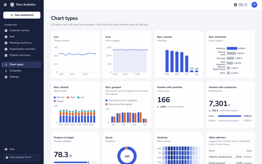Click the Value column header
This screenshot has width=262, height=164.
pos(249,150)
